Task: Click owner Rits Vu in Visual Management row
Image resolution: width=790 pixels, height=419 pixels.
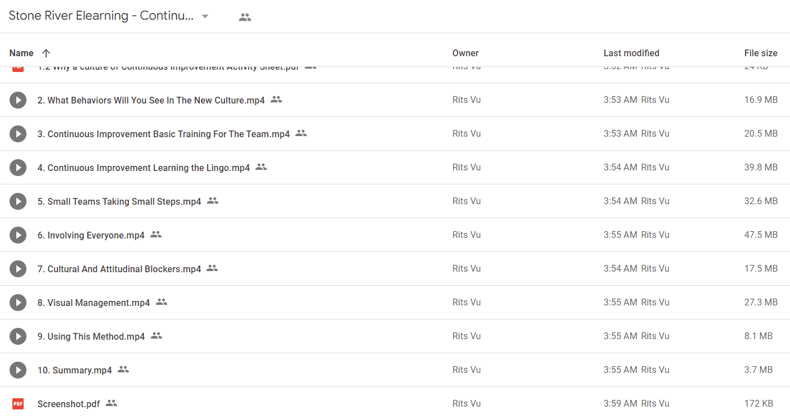Action: point(466,303)
